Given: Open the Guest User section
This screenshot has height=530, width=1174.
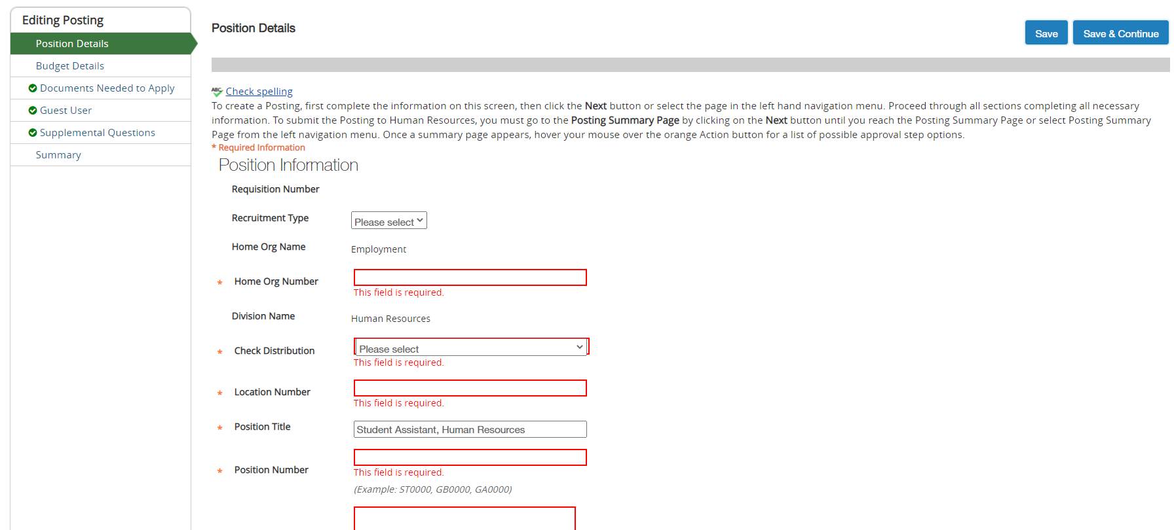Looking at the screenshot, I should (x=66, y=111).
